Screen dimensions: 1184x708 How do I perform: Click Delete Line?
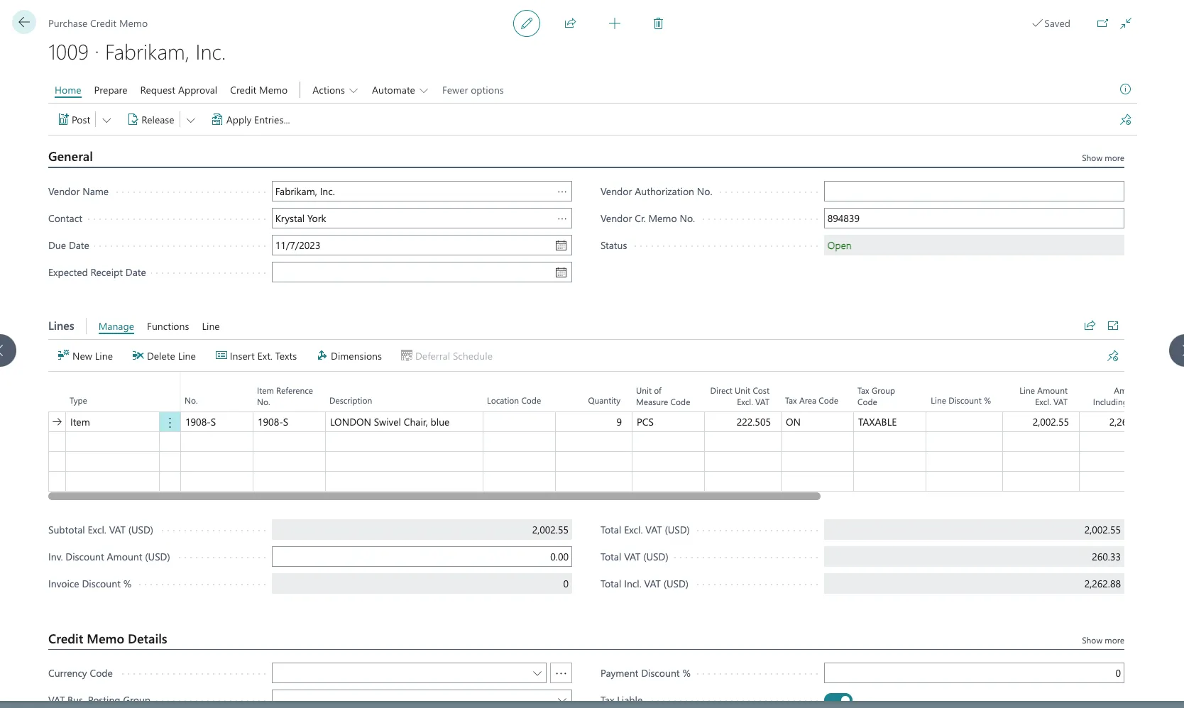click(164, 356)
